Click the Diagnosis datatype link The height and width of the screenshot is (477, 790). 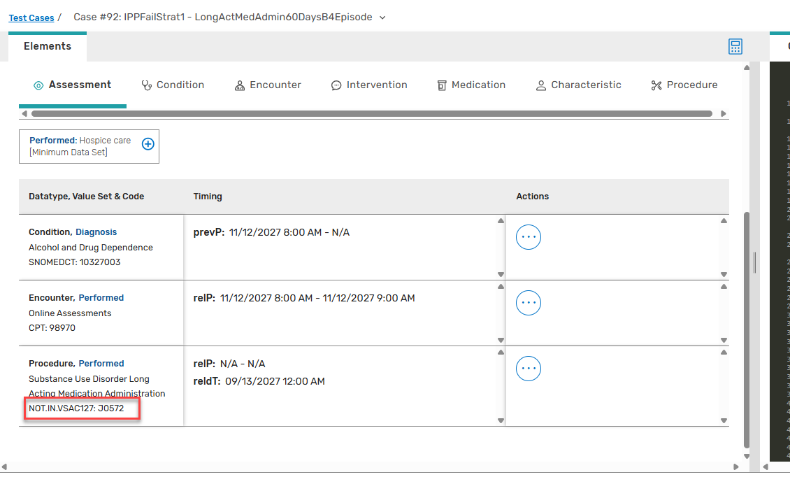tap(96, 232)
